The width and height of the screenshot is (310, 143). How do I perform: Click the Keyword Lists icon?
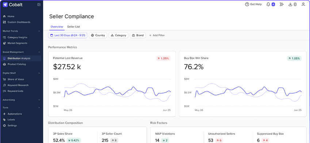(x=4, y=91)
